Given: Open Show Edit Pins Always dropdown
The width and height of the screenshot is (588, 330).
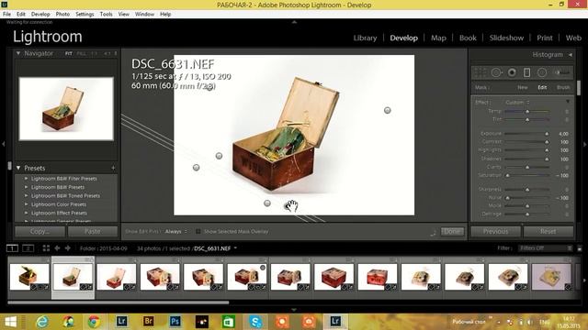Looking at the screenshot, I should (x=176, y=231).
